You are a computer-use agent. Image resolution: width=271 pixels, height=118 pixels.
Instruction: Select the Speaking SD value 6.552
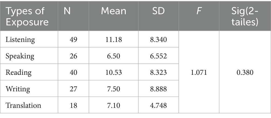[158, 56]
